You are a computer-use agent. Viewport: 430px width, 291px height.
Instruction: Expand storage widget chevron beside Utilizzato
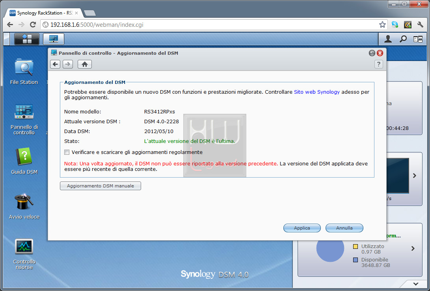click(413, 248)
